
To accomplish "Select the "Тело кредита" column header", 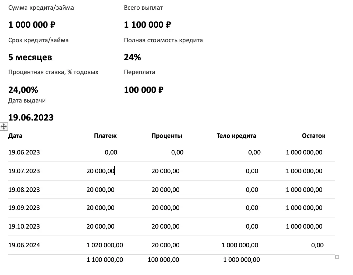I will 236,136.
